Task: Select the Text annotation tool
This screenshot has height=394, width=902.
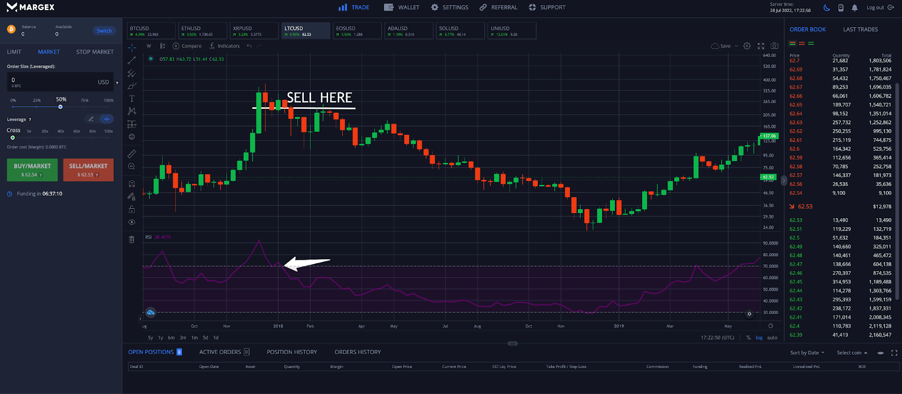Action: (132, 98)
